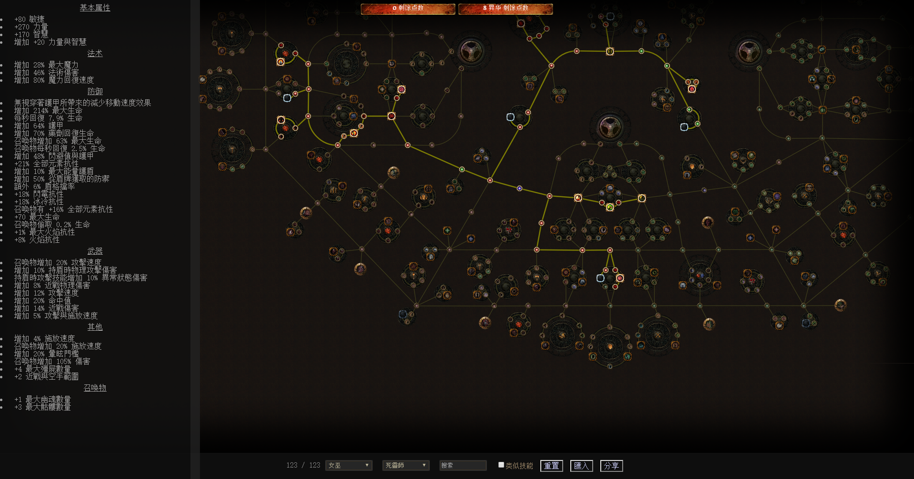914x479 pixels.
Task: Jump to the 法术 section heading
Action: 95,53
